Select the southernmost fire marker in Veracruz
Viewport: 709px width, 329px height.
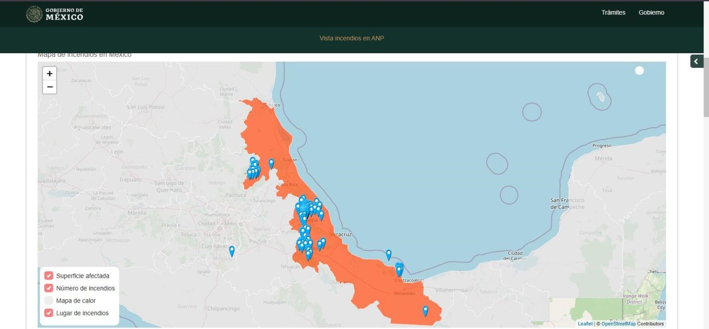[x=425, y=311]
